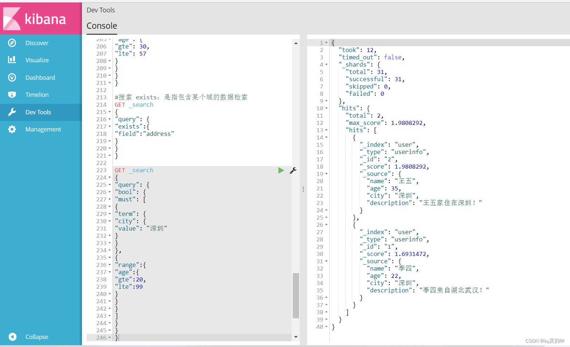Click "gte": 30 on line 206
The height and width of the screenshot is (347, 570).
pyautogui.click(x=132, y=47)
